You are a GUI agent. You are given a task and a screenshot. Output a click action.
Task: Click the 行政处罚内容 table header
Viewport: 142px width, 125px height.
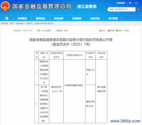[90, 55]
